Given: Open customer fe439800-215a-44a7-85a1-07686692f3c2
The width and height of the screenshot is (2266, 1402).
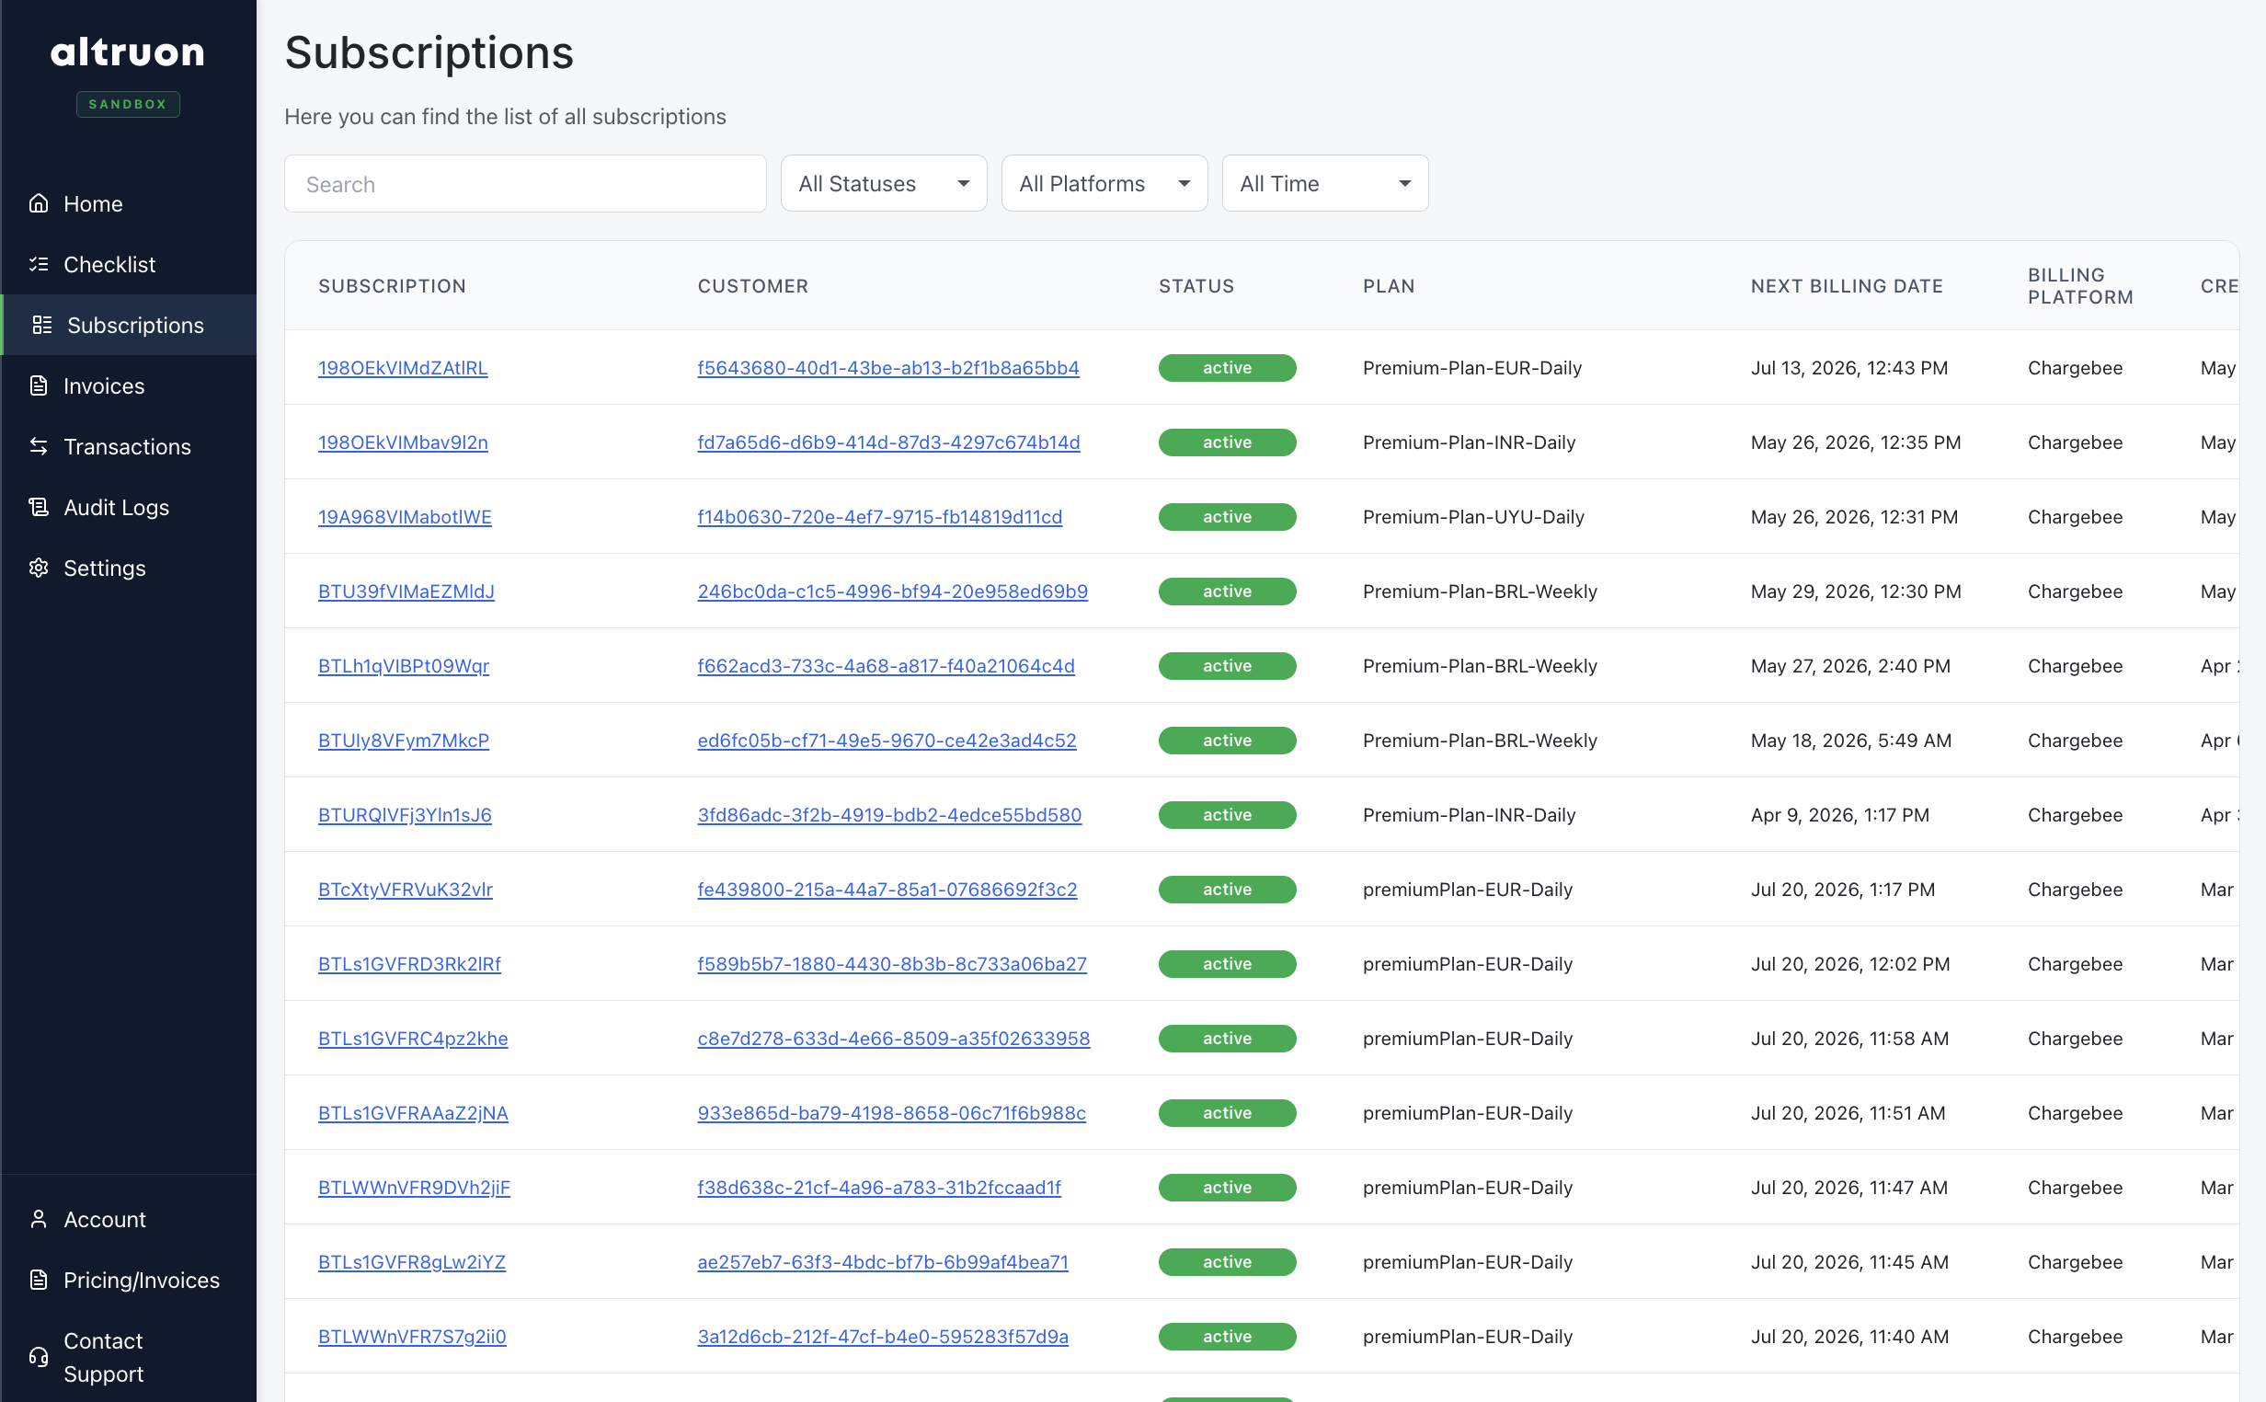Looking at the screenshot, I should 887,890.
